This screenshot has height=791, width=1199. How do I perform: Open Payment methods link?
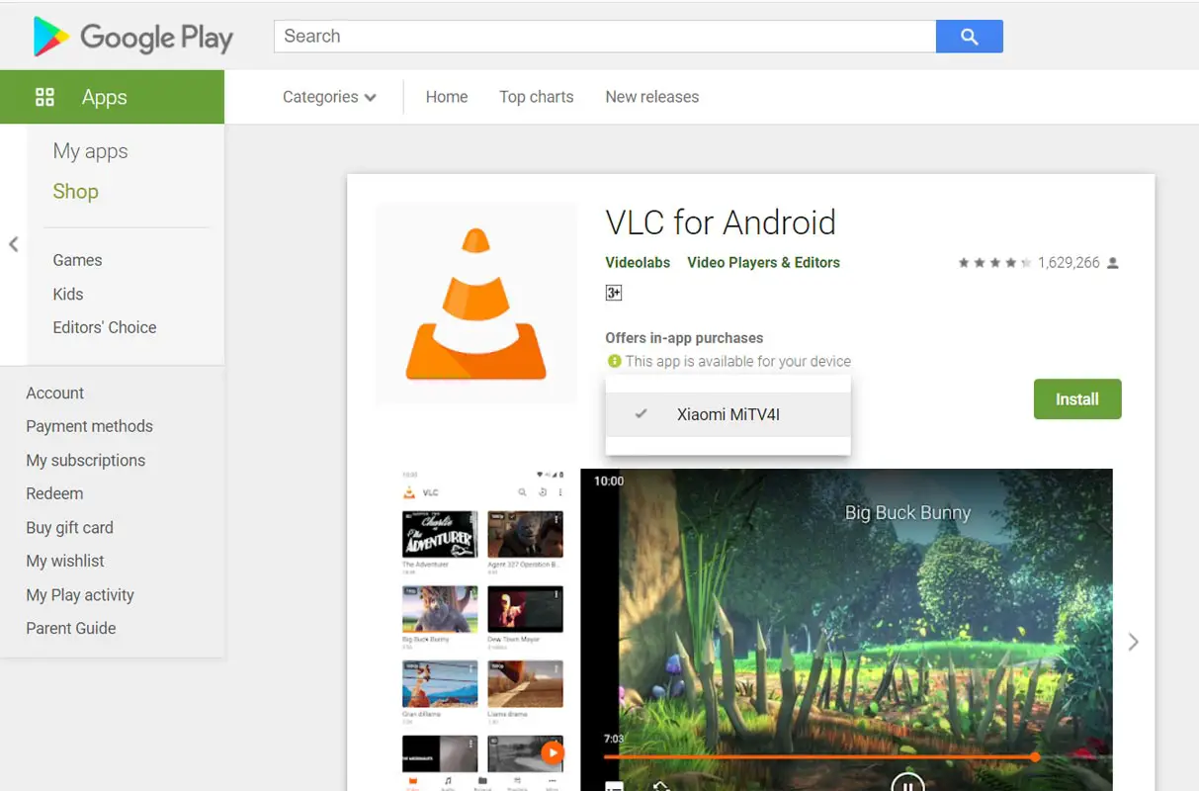89,426
